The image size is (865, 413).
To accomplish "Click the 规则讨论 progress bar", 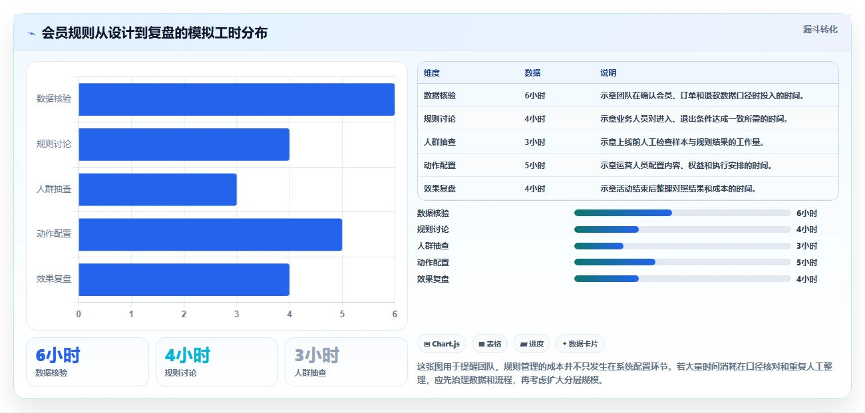I will point(682,229).
